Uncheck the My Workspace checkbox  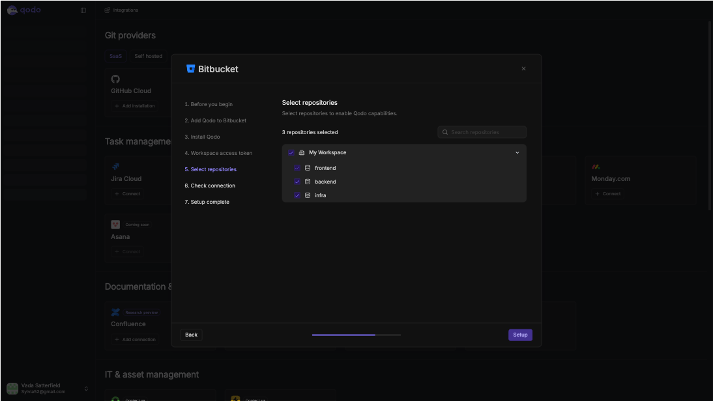click(291, 152)
